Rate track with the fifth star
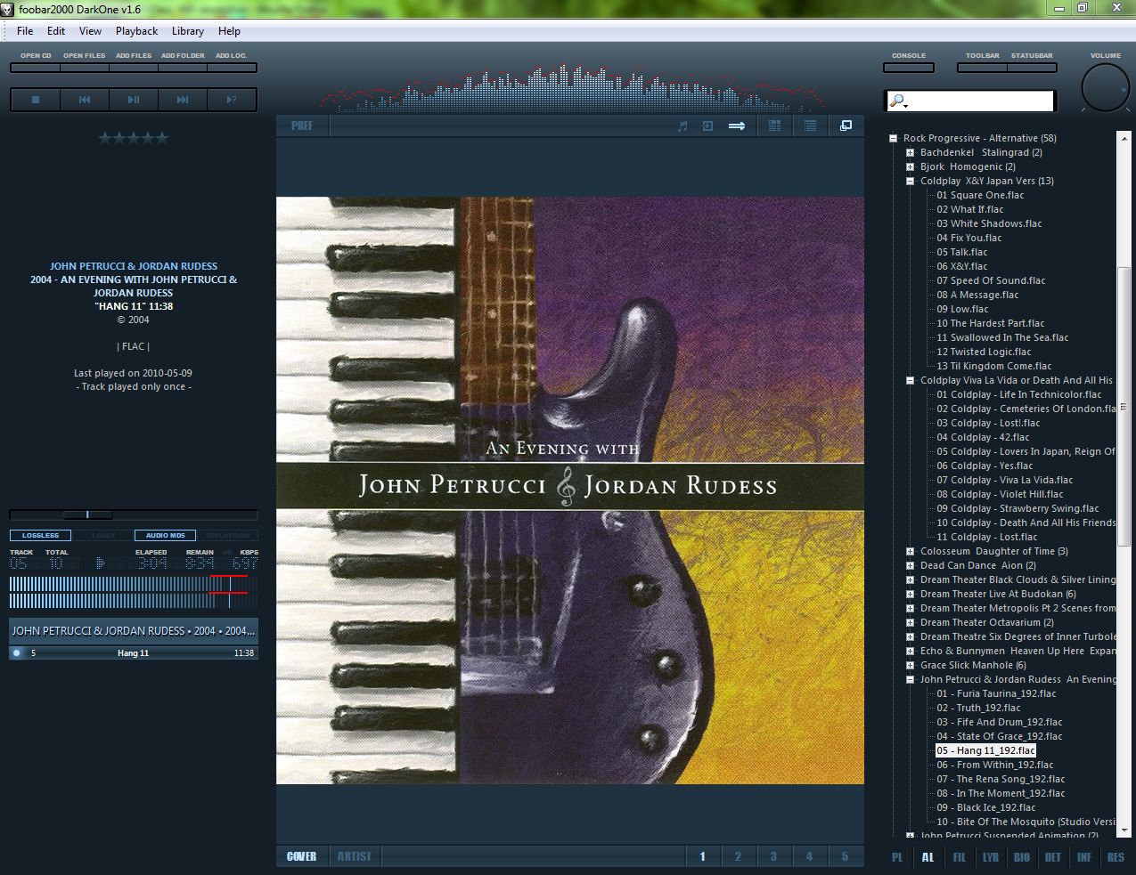This screenshot has width=1136, height=875. pos(161,138)
